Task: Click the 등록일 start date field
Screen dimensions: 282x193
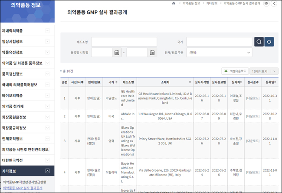Action: pos(102,53)
